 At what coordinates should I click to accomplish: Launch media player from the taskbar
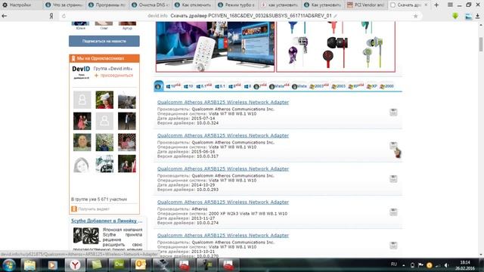52,265
